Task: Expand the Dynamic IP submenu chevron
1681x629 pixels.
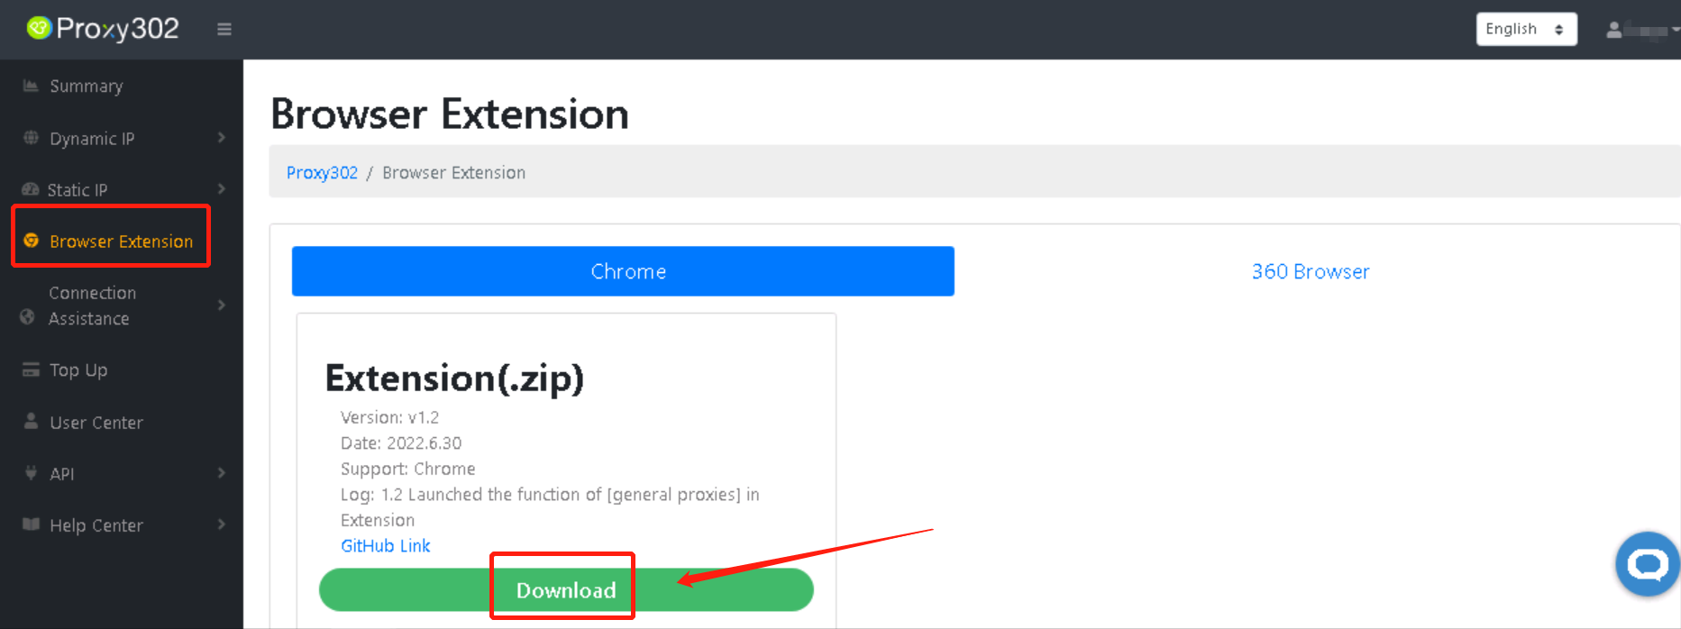Action: [x=222, y=138]
